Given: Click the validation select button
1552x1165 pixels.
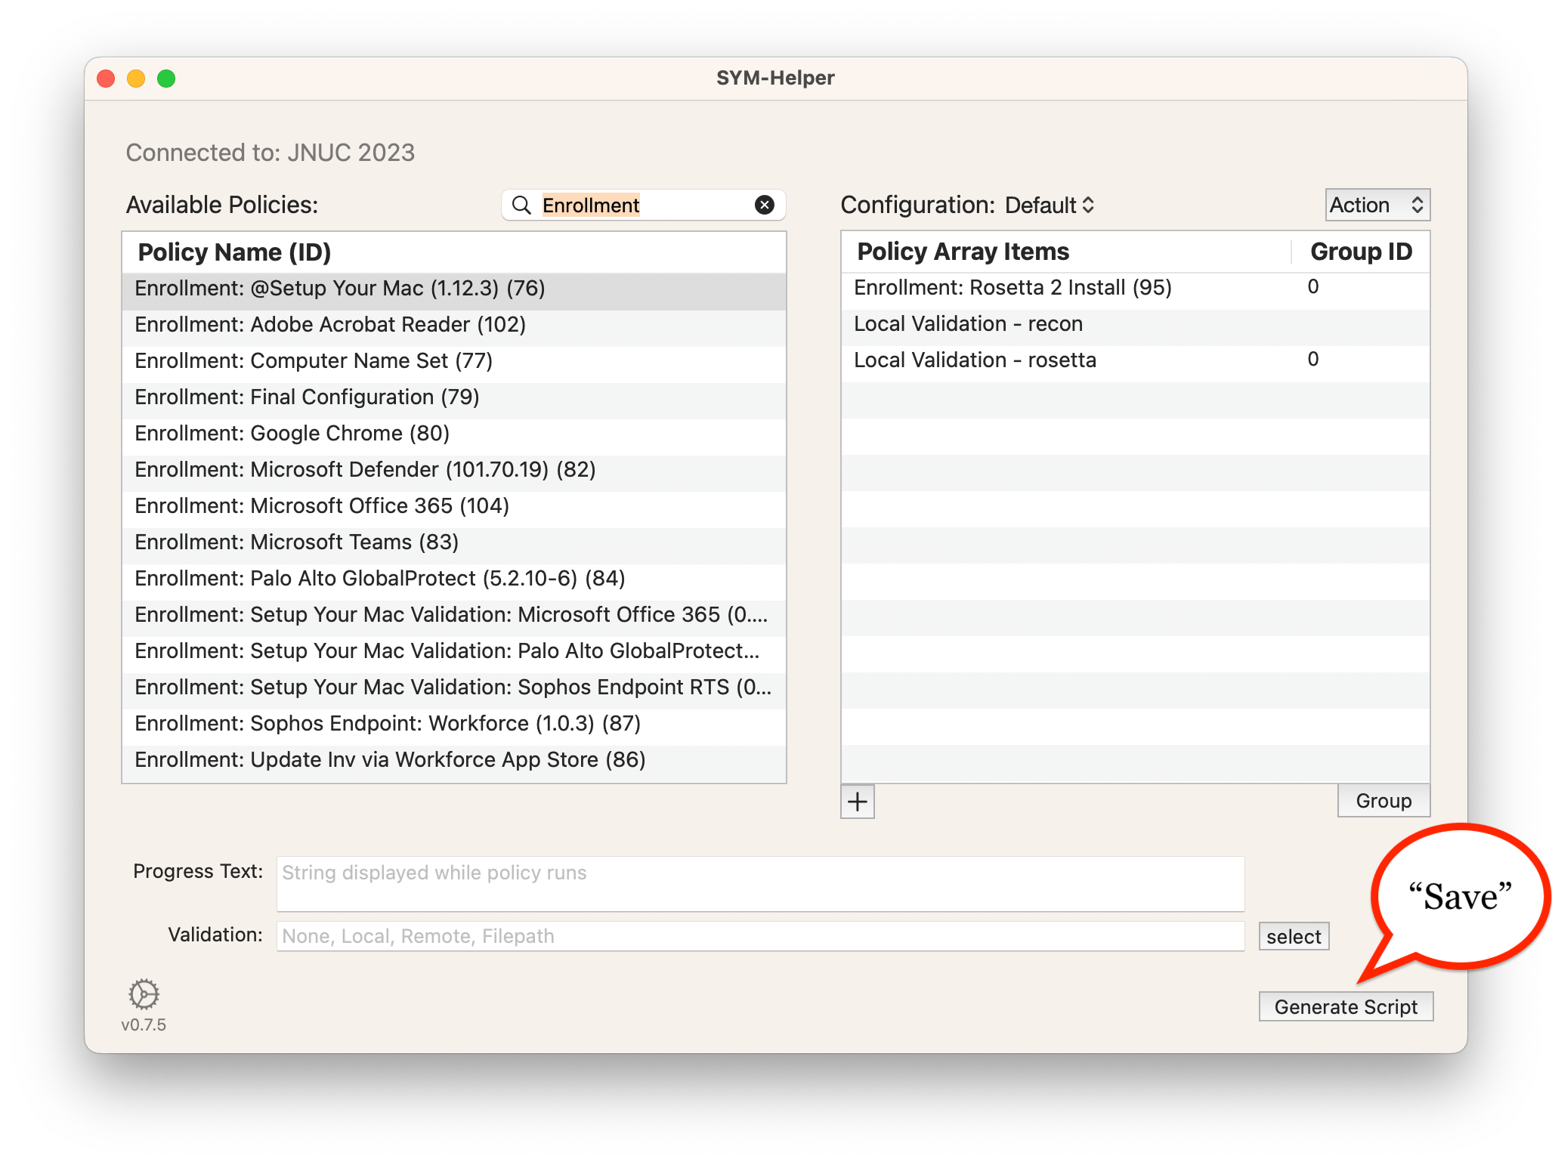Looking at the screenshot, I should pyautogui.click(x=1293, y=937).
